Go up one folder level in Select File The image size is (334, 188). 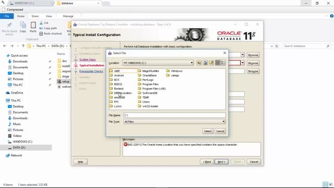tap(199, 63)
